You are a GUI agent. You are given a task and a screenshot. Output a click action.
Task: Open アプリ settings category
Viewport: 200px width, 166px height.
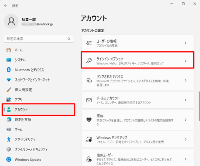pyautogui.click(x=39, y=100)
